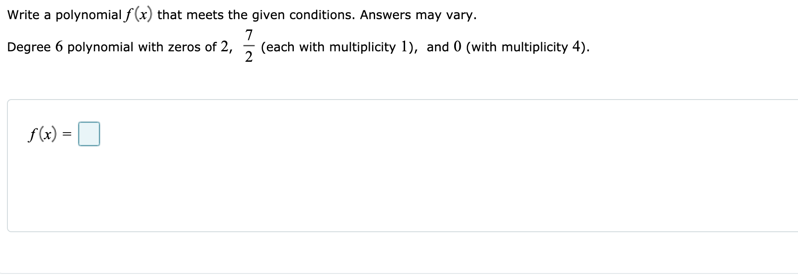Click the word 'Write' starting the instructions
The height and width of the screenshot is (280, 798).
click(24, 15)
